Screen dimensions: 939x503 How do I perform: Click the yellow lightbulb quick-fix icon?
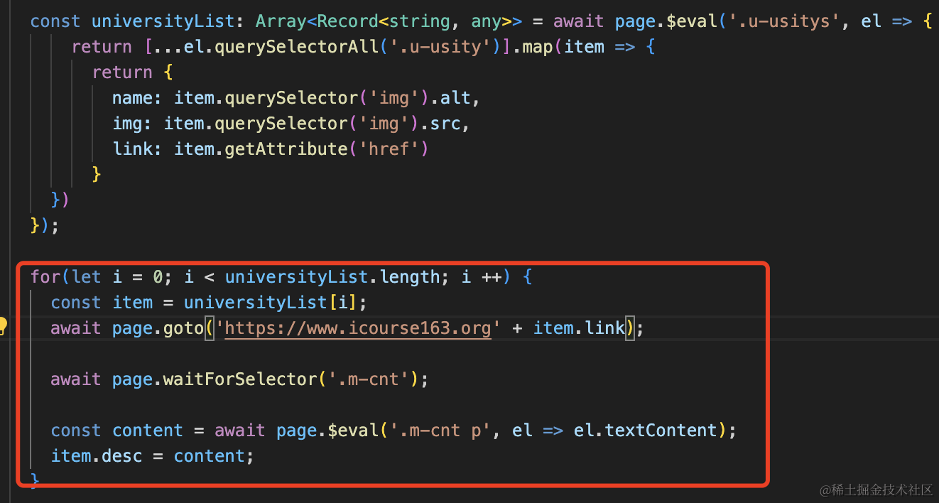(x=3, y=326)
